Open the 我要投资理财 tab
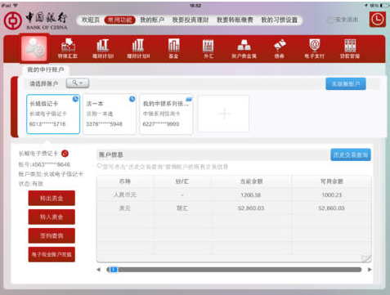390x295 pixels. [x=191, y=20]
